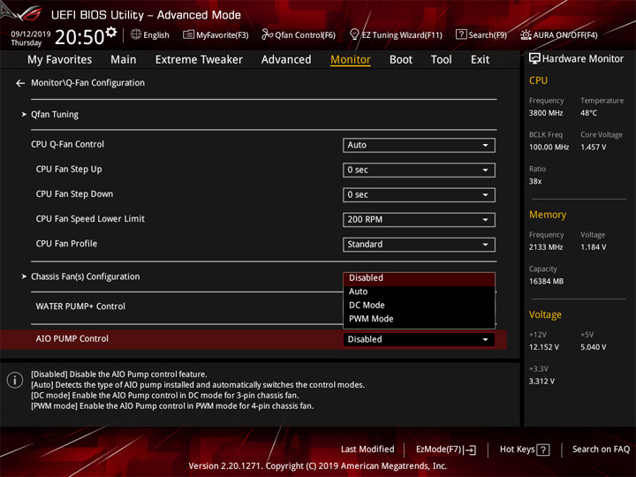Toggle AURA ON/OFF light icon
The image size is (636, 477).
526,34
